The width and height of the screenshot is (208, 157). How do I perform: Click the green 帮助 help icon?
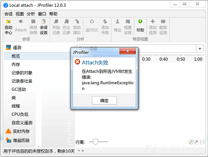point(140,22)
